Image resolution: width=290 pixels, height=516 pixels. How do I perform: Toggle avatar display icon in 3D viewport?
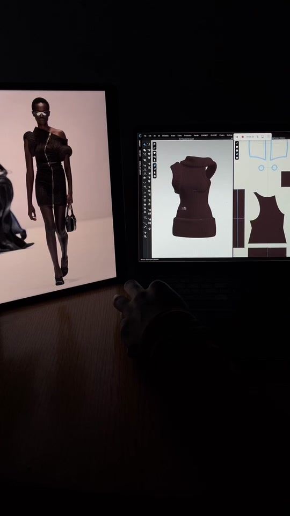click(155, 160)
